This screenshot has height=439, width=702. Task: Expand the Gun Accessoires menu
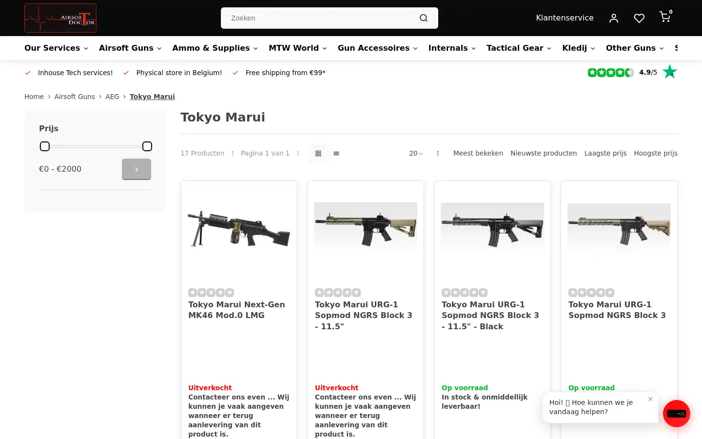click(378, 48)
